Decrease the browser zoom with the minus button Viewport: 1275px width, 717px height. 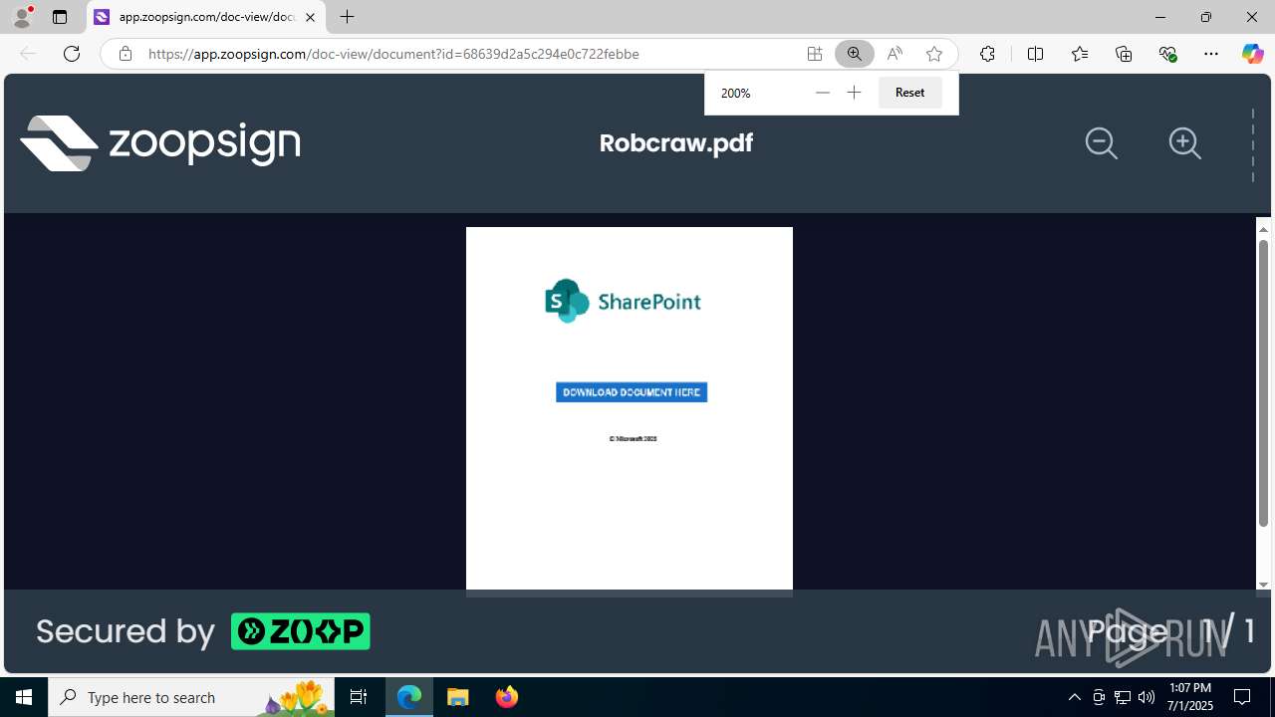click(x=822, y=93)
